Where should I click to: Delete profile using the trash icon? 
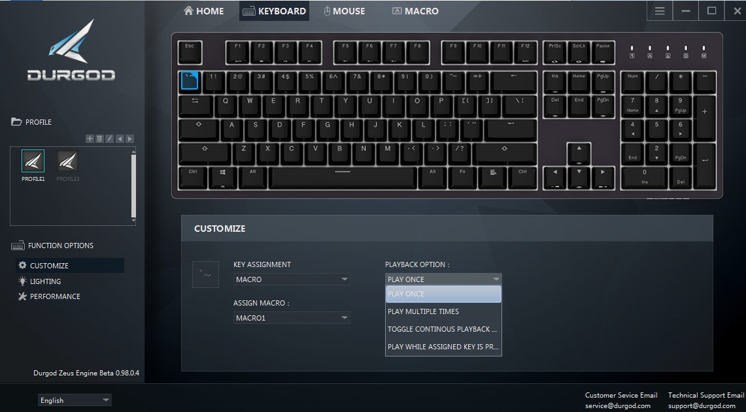[99, 139]
